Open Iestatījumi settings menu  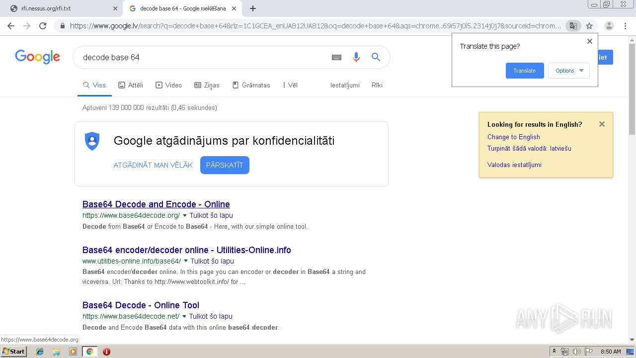[345, 85]
